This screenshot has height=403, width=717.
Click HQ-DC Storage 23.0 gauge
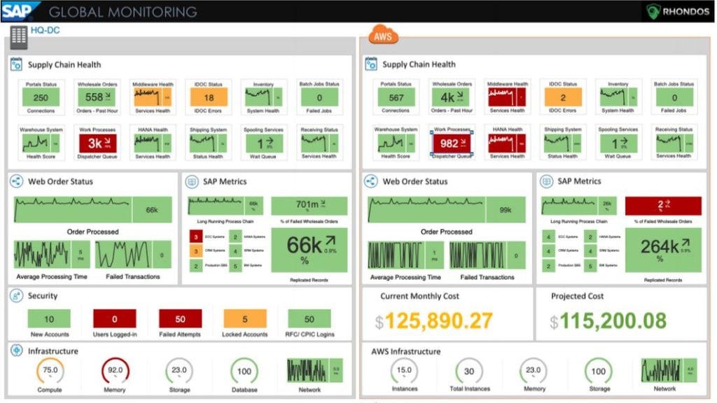179,371
